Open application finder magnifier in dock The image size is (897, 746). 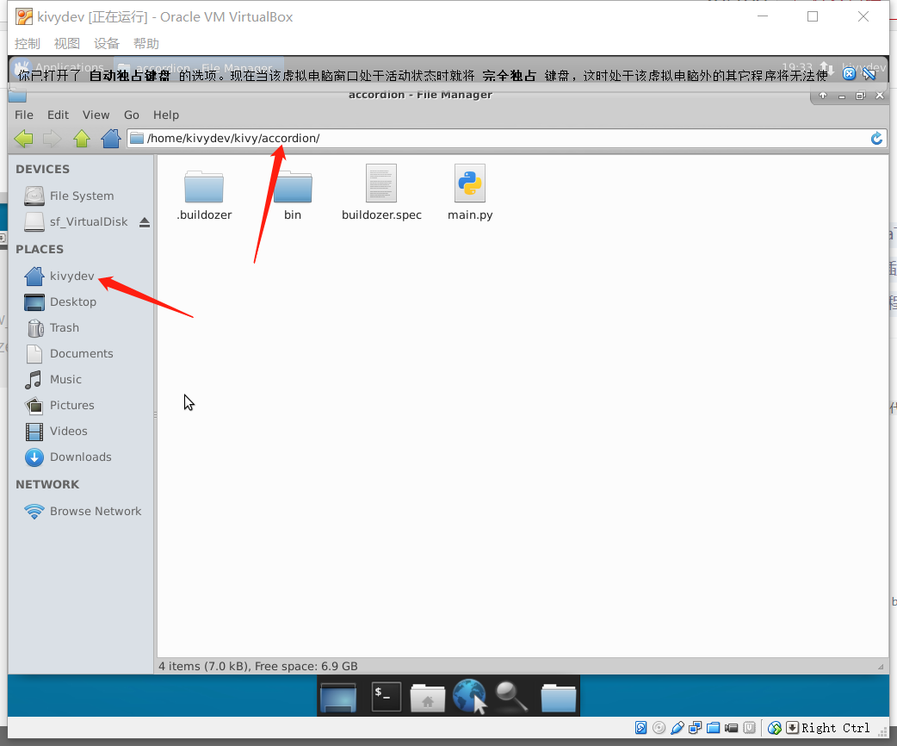(x=510, y=696)
